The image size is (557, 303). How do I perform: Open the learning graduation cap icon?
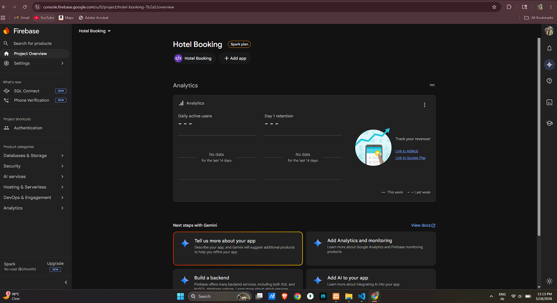[549, 123]
